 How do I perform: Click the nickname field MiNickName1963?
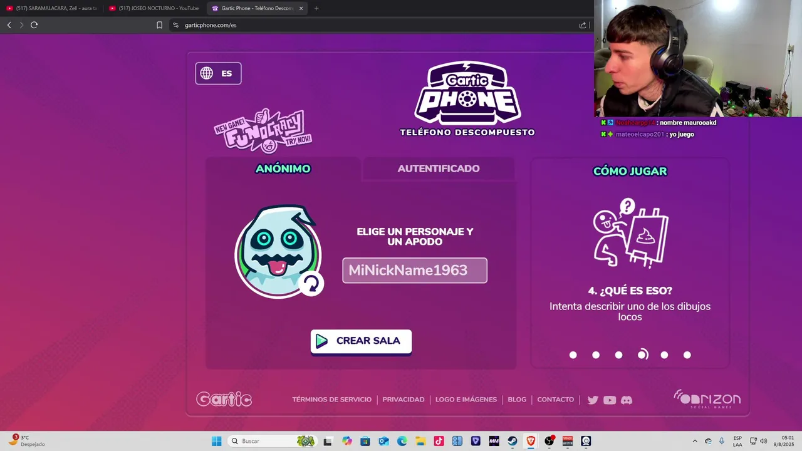[415, 270]
